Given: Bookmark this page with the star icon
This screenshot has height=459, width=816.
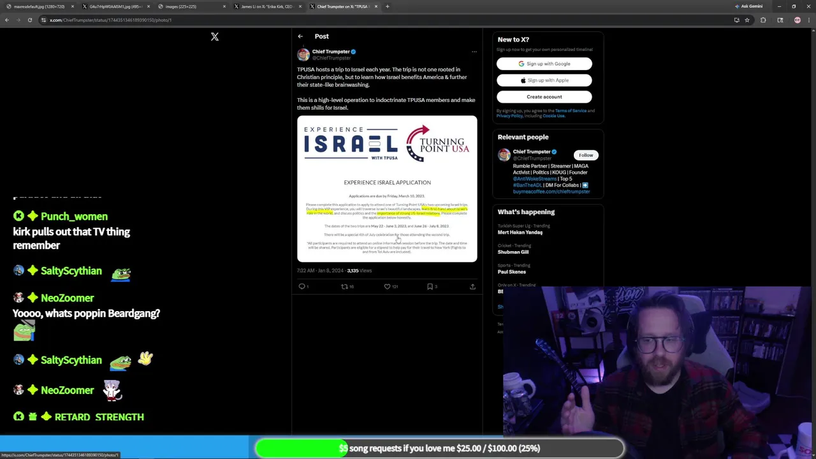Looking at the screenshot, I should pyautogui.click(x=747, y=20).
